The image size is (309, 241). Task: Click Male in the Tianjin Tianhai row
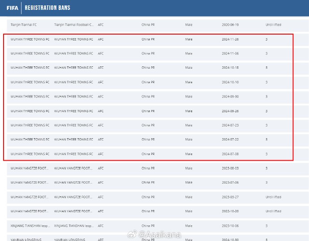(x=189, y=25)
